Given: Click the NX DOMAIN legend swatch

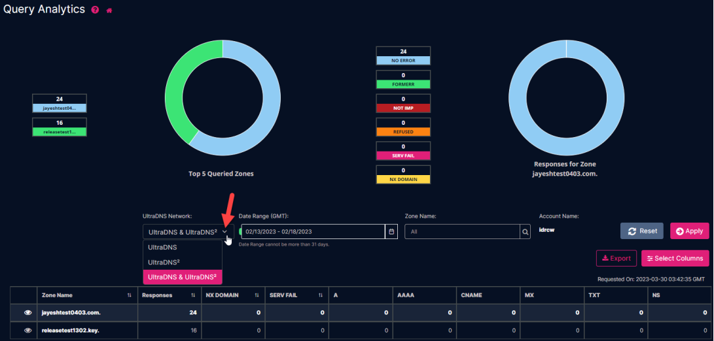Looking at the screenshot, I should [403, 179].
